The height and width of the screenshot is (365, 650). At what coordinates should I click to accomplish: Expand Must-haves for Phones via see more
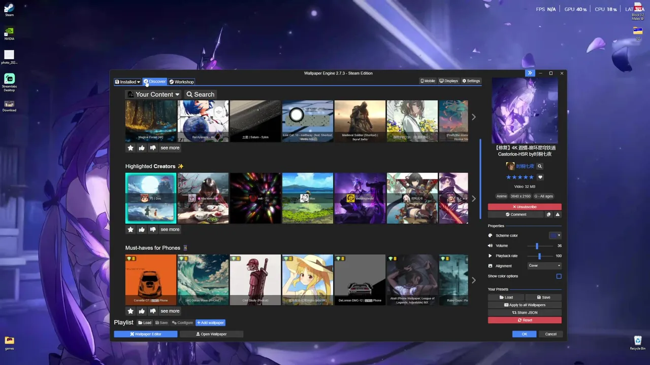click(x=170, y=311)
